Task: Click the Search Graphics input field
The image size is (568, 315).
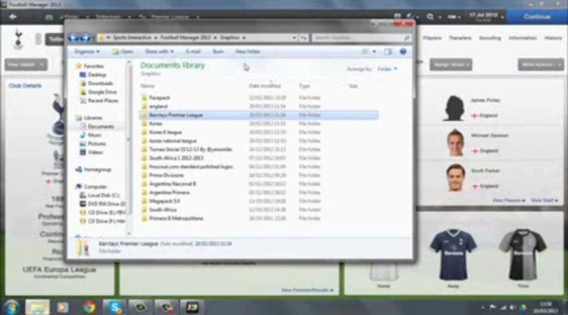Action: (x=358, y=38)
